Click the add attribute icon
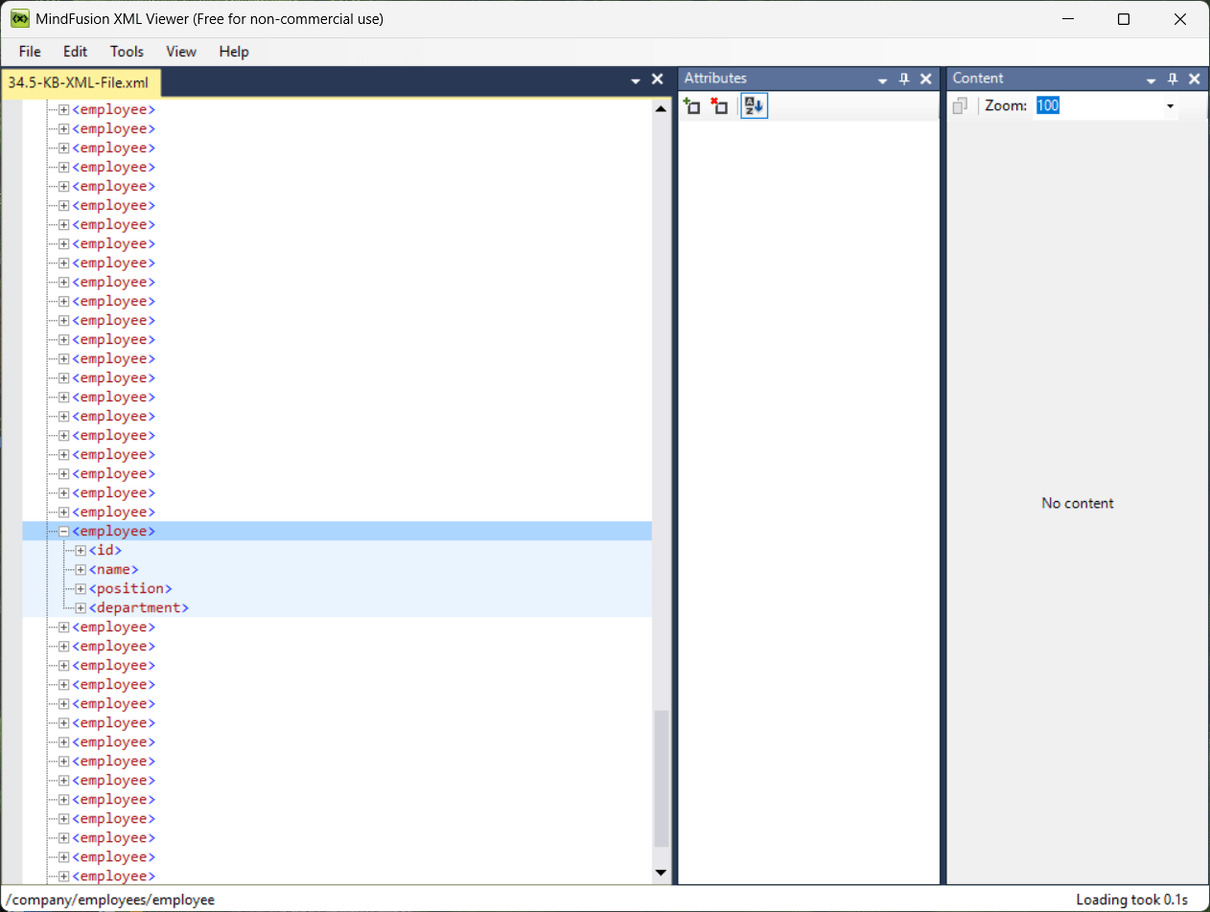 691,106
